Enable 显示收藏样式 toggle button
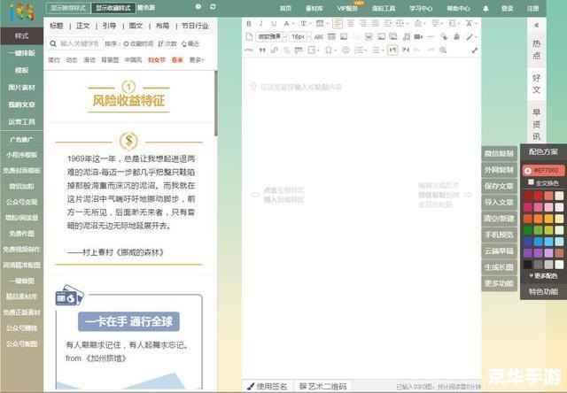567x393 pixels. [113, 8]
